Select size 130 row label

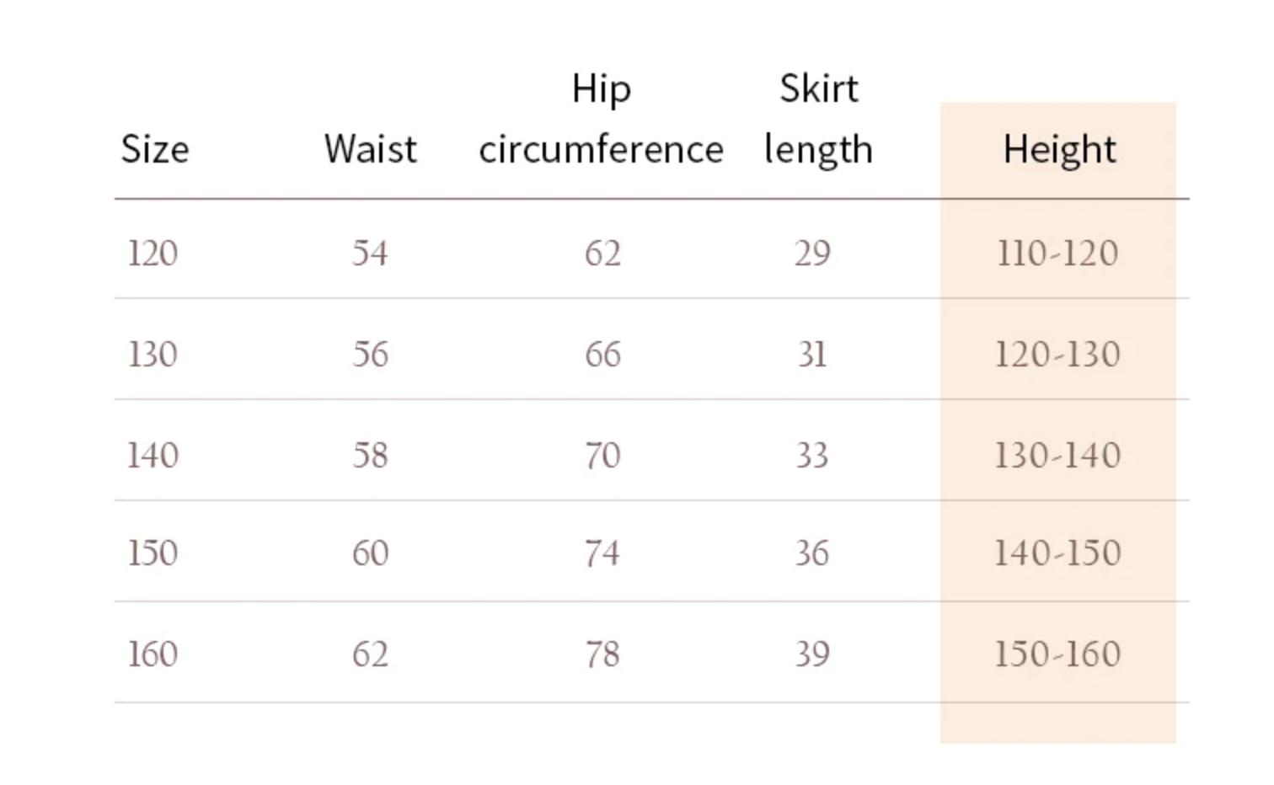click(x=153, y=354)
